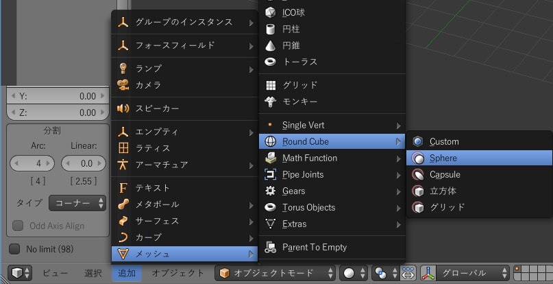
Task: Click the Single Vert dot icon
Action: pyautogui.click(x=271, y=125)
